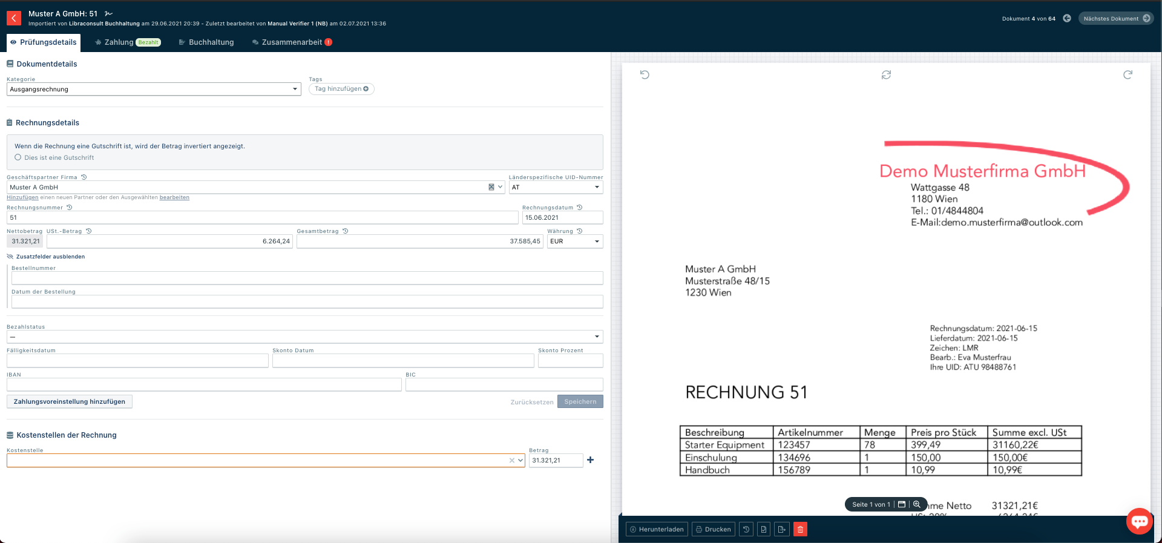Select 'Dies ist eine Gutschrift' radio button

18,157
